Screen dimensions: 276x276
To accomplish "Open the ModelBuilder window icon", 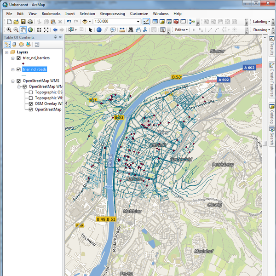I will [x=192, y=22].
